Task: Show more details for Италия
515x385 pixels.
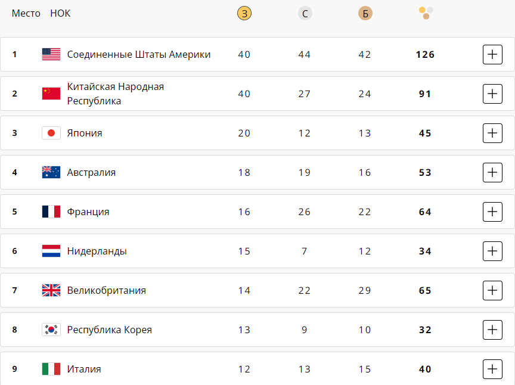Action: [492, 369]
